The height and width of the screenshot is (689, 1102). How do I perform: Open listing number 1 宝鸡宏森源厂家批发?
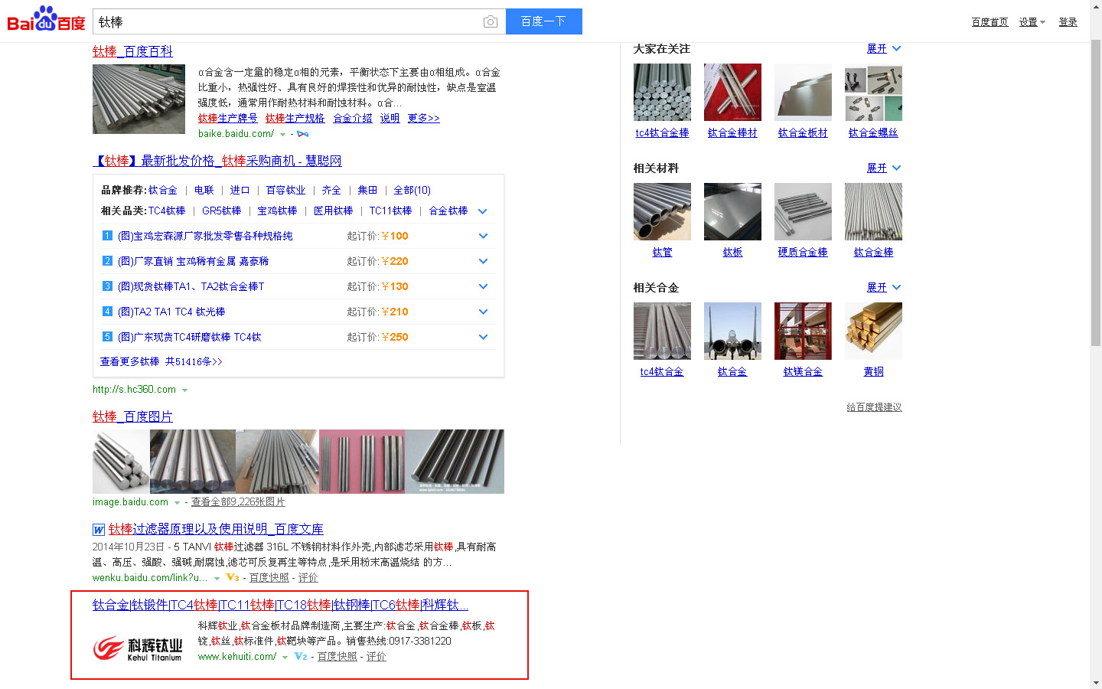tap(205, 236)
